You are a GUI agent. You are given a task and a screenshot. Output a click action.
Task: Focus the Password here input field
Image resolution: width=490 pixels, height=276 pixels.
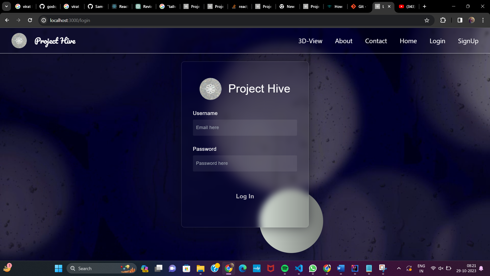coord(245,163)
